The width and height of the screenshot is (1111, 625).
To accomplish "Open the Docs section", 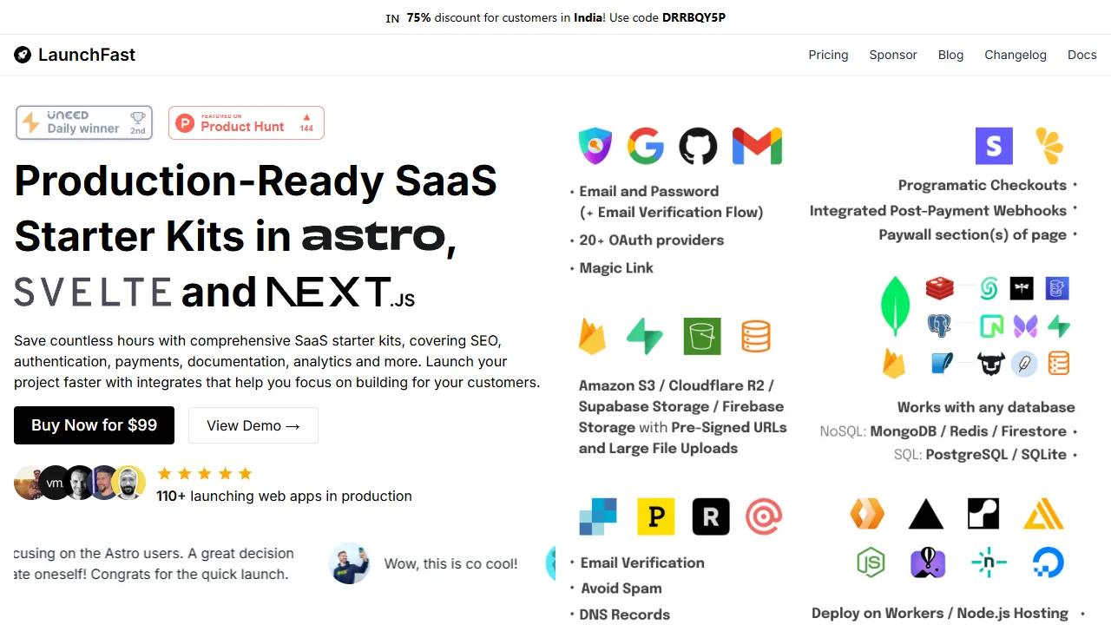I will coord(1081,55).
